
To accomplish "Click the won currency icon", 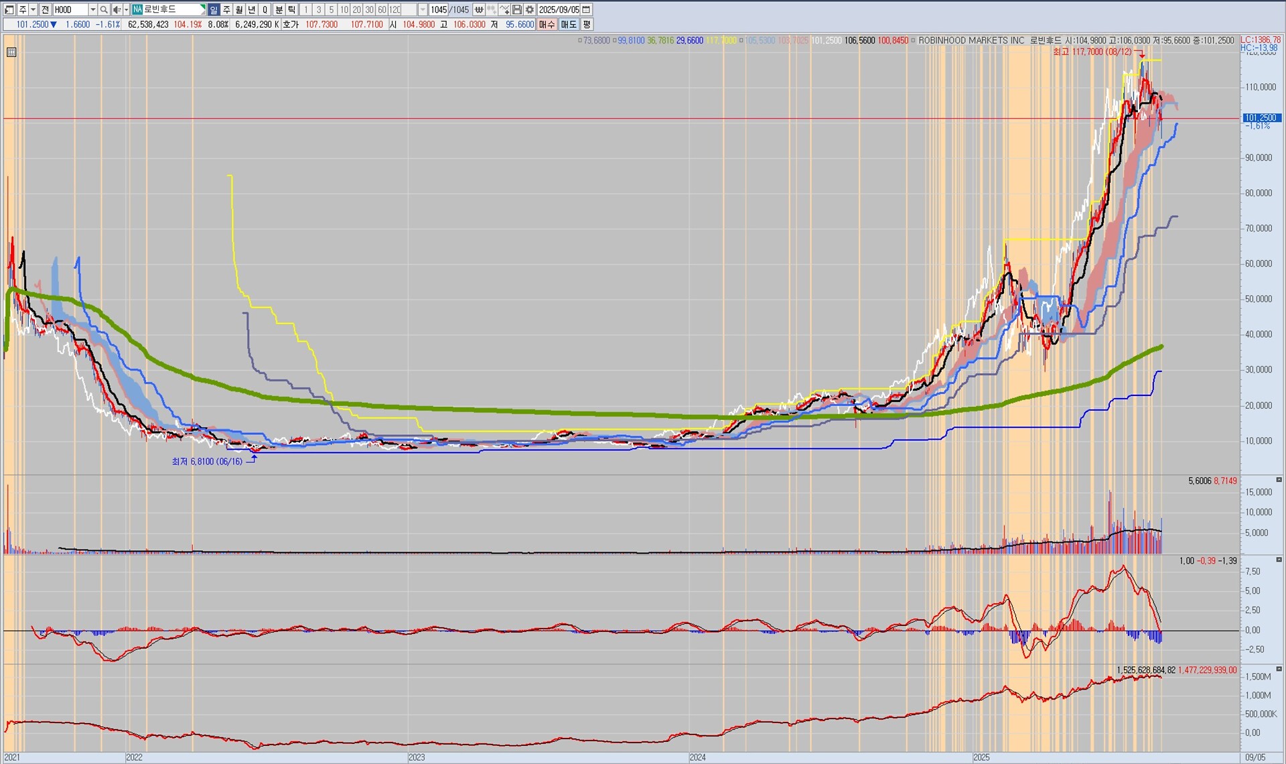I will (478, 9).
